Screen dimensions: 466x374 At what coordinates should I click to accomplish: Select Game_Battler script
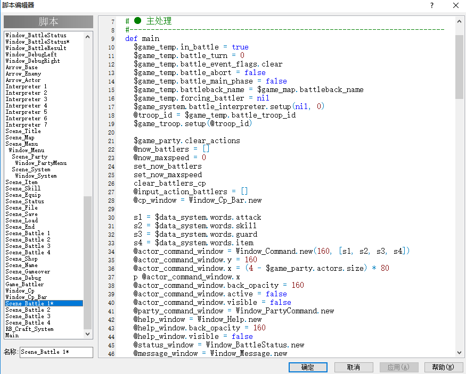point(24,285)
